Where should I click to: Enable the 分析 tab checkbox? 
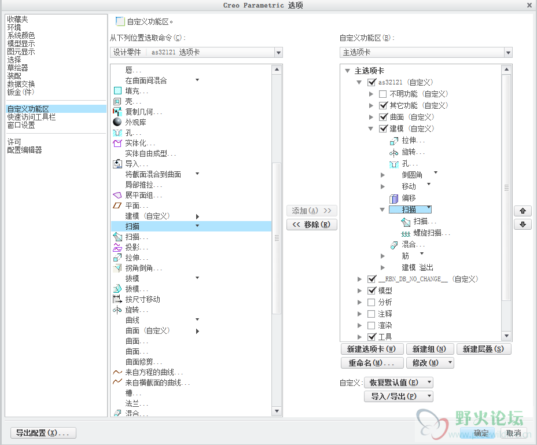click(372, 303)
